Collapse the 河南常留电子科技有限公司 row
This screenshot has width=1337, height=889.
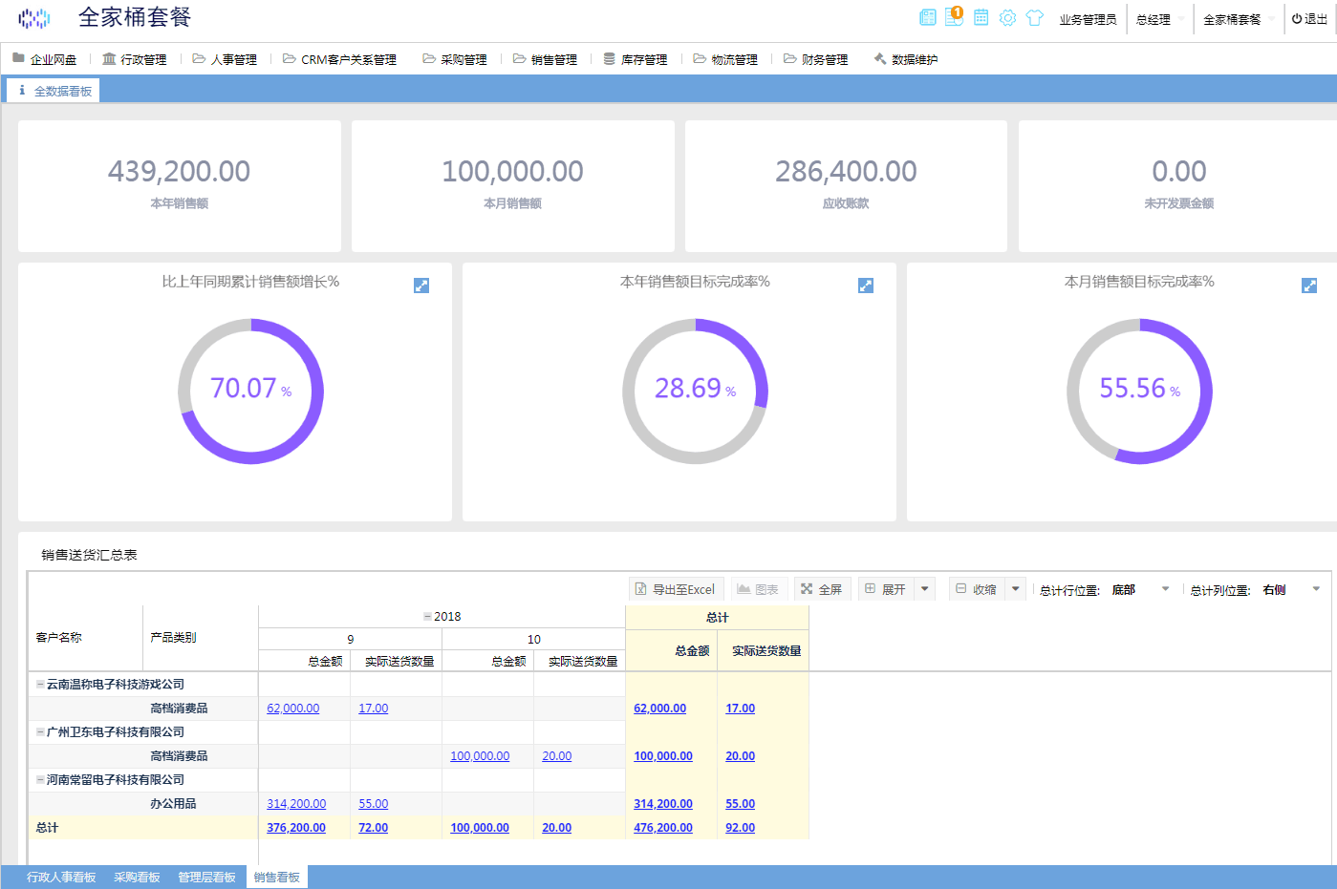pyautogui.click(x=40, y=779)
